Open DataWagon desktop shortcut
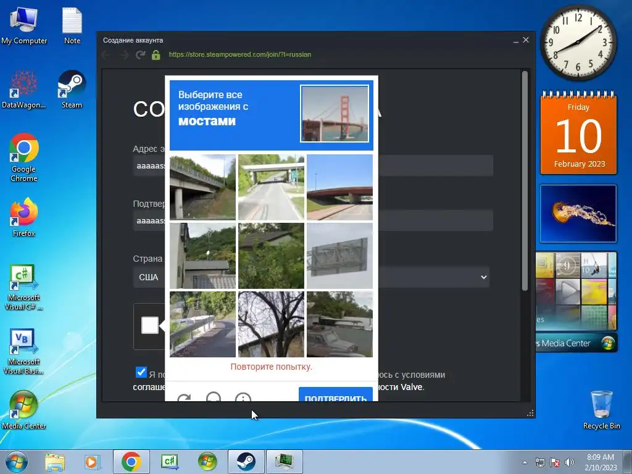 tap(24, 90)
